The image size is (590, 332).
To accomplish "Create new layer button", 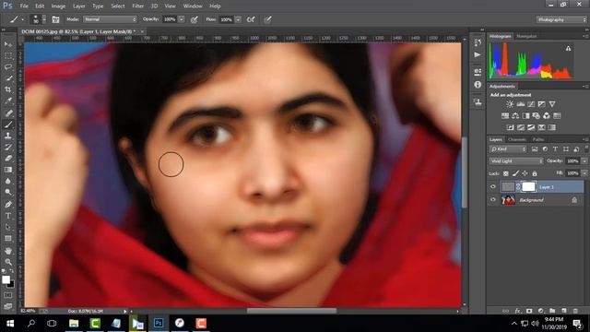I will point(564,311).
